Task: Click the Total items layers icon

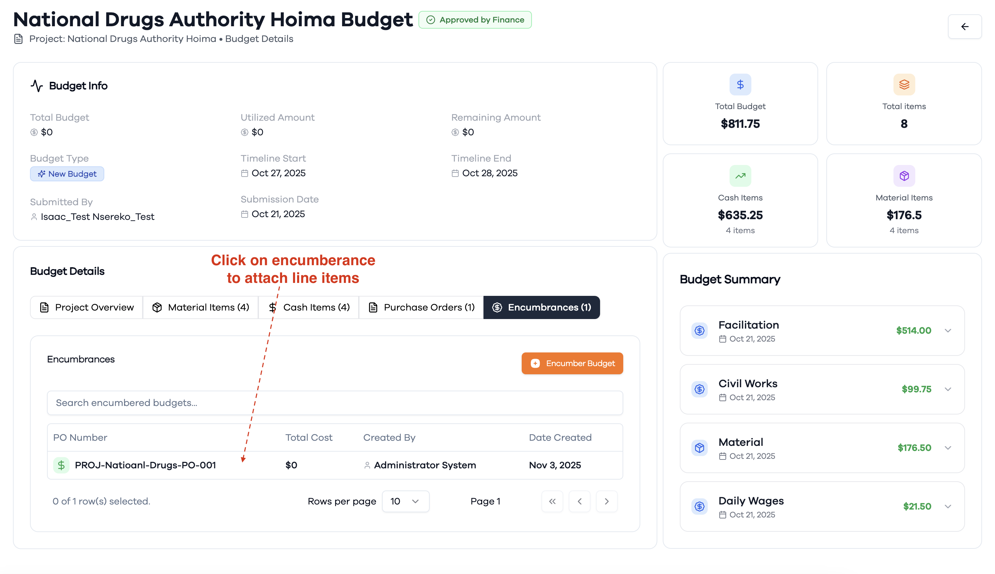Action: point(904,85)
